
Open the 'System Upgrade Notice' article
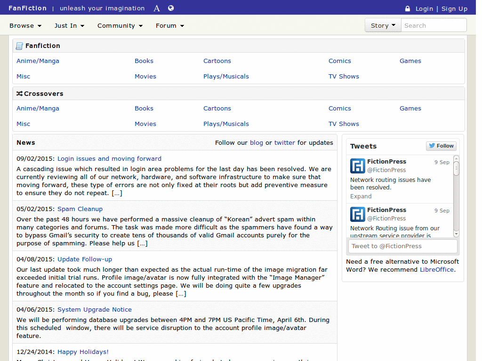click(x=95, y=310)
